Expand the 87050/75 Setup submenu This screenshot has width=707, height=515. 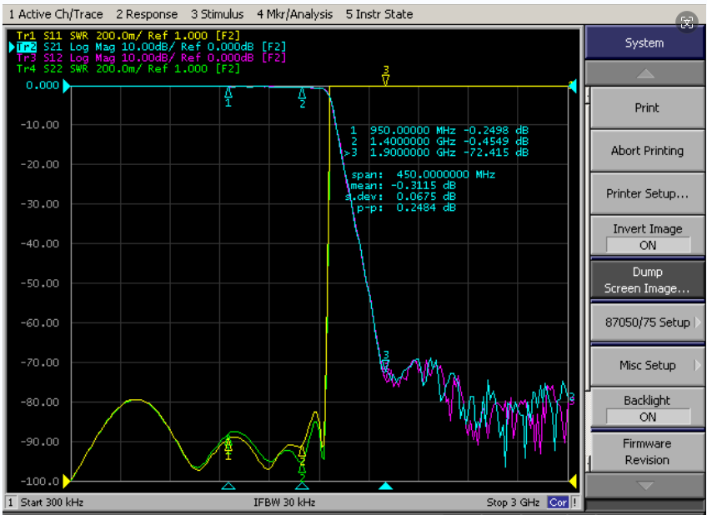pyautogui.click(x=648, y=322)
